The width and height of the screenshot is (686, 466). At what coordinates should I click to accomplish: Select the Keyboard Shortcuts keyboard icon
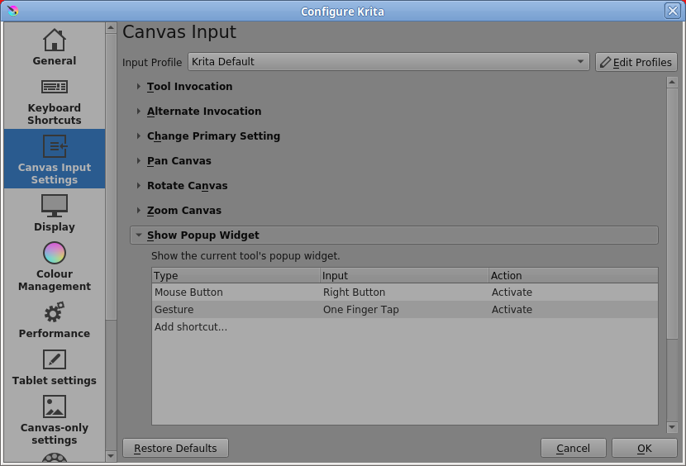point(55,87)
